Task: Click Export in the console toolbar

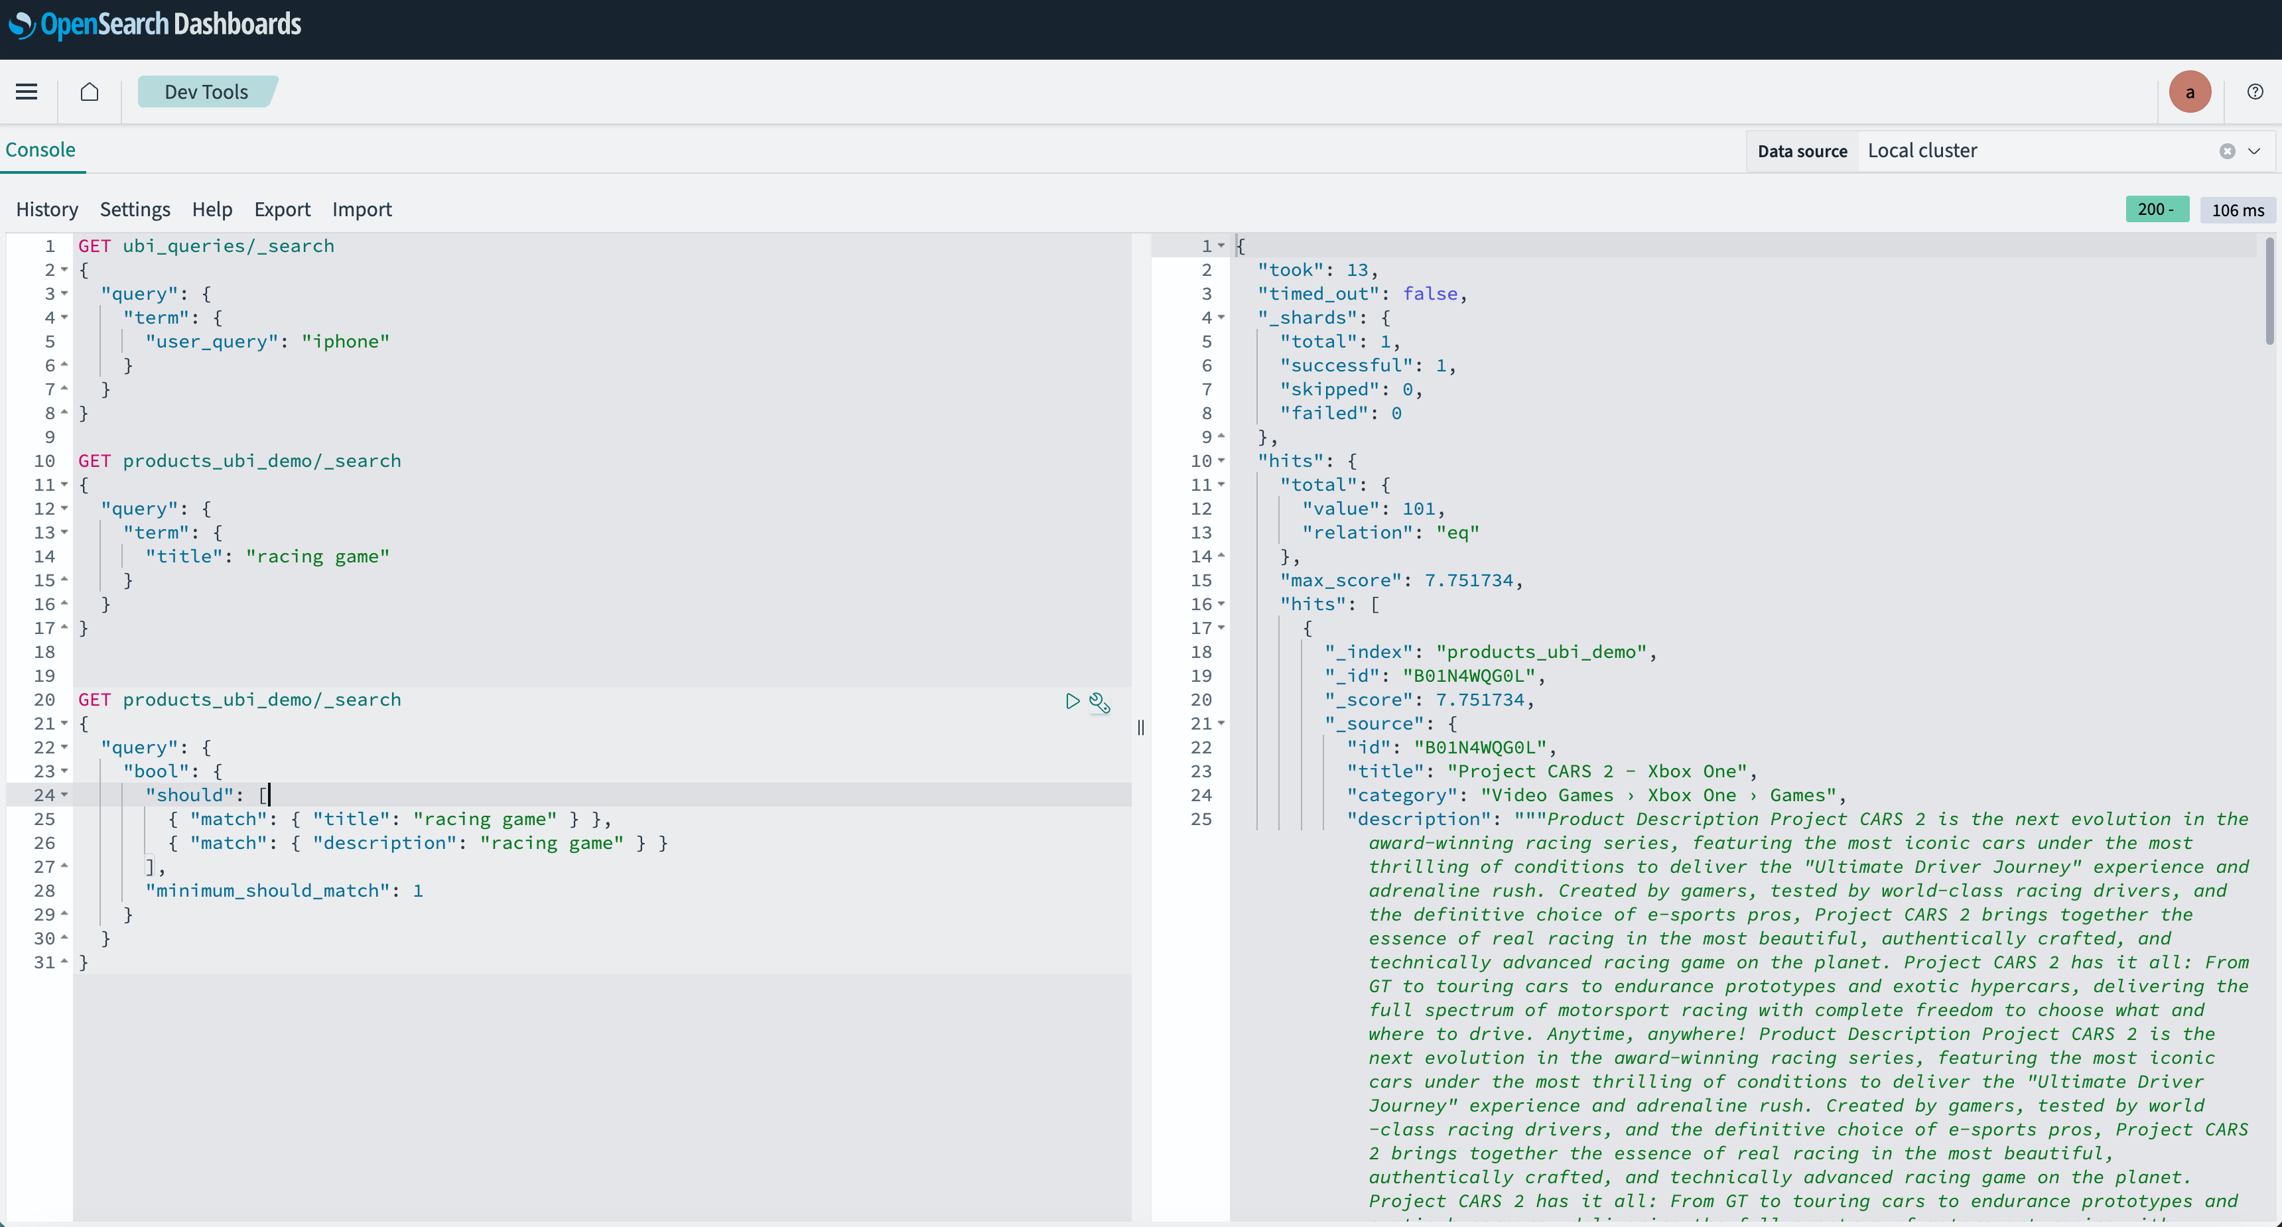Action: (282, 209)
